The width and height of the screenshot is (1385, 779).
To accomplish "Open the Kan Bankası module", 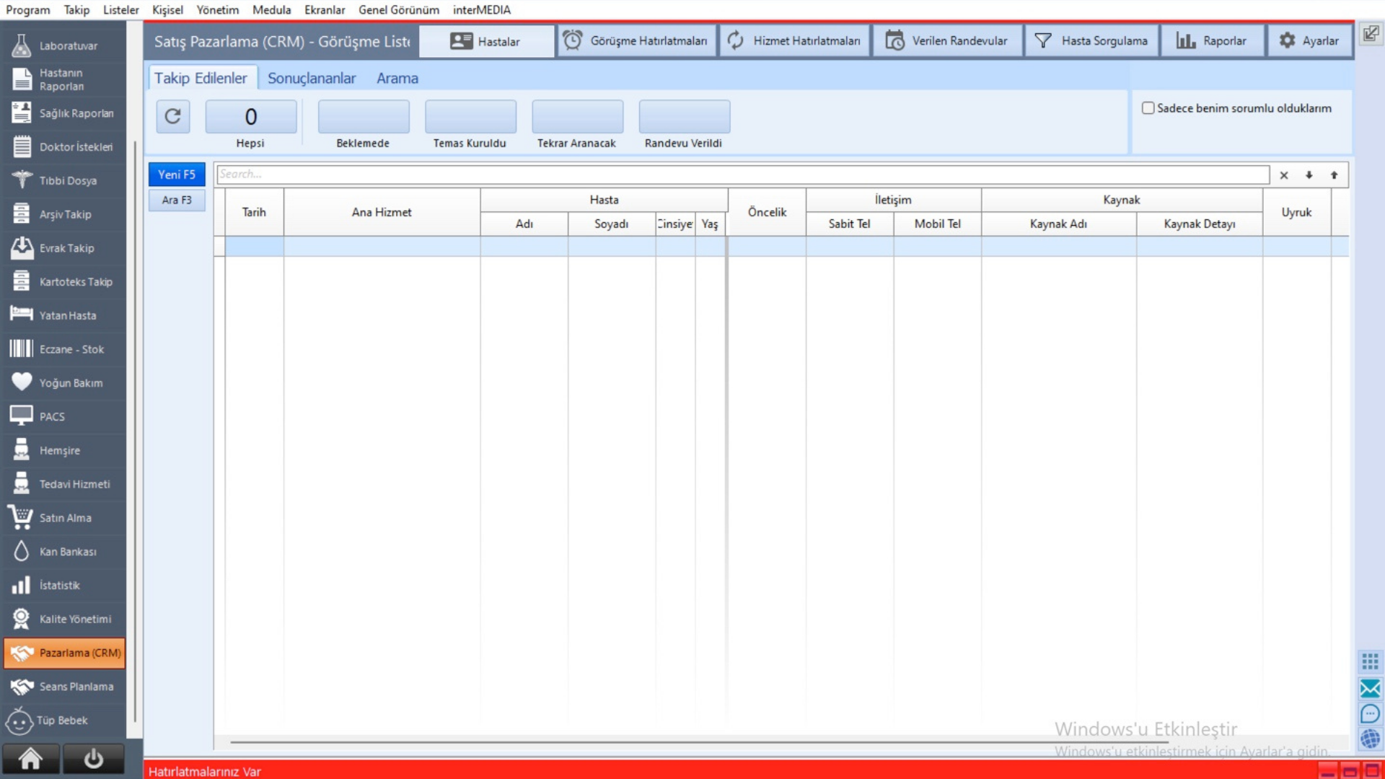I will (x=63, y=551).
